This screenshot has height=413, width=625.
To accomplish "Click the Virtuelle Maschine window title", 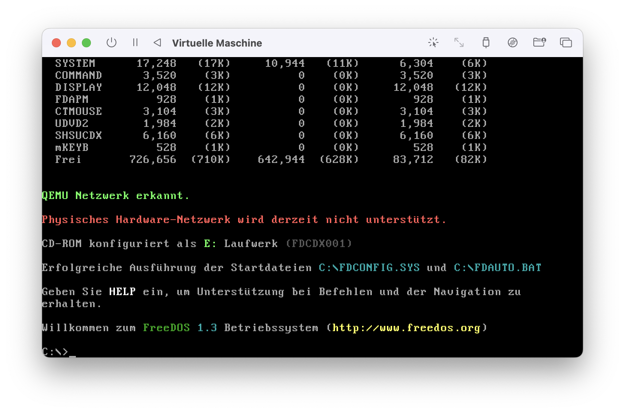I will tap(217, 43).
